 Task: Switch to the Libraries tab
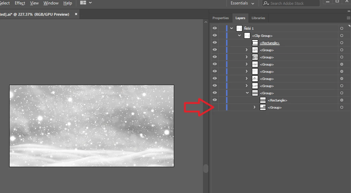258,18
